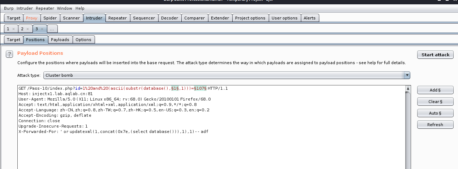Open the Intruder menu
Screen dimensions: 458x169
[x=25, y=8]
